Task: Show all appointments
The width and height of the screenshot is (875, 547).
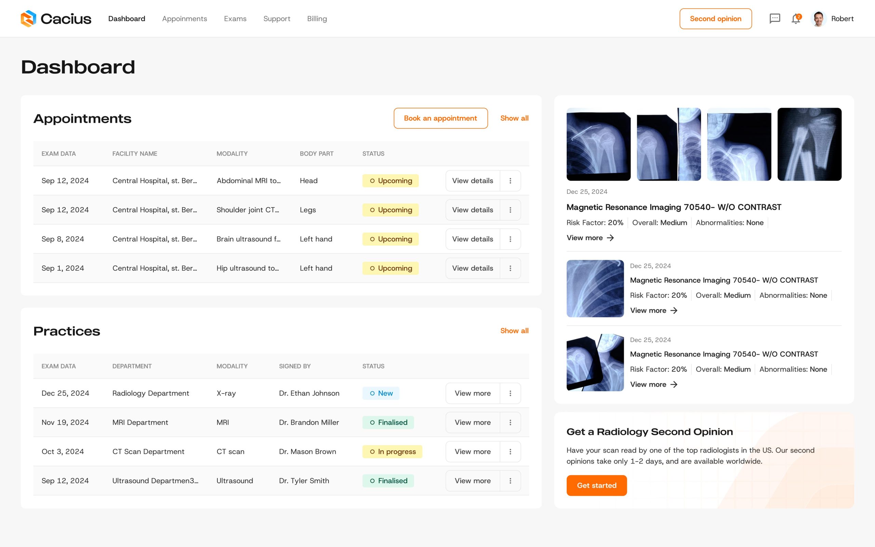Action: click(x=514, y=118)
